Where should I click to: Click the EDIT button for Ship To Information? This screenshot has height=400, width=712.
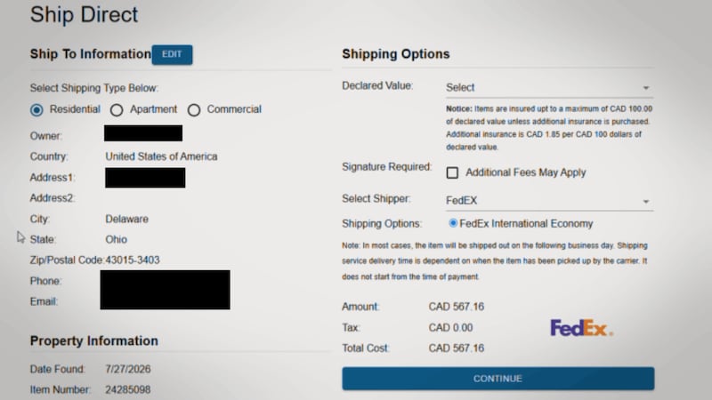click(172, 54)
